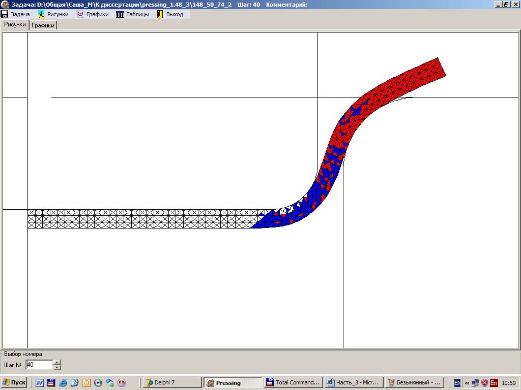Open the Задача menu with floppy icon

(16, 14)
